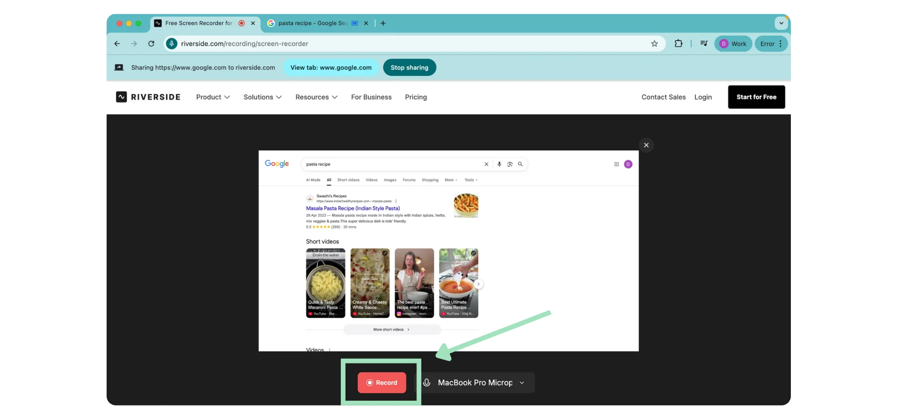The image size is (897, 419).
Task: Open the Pricing page
Action: (416, 97)
